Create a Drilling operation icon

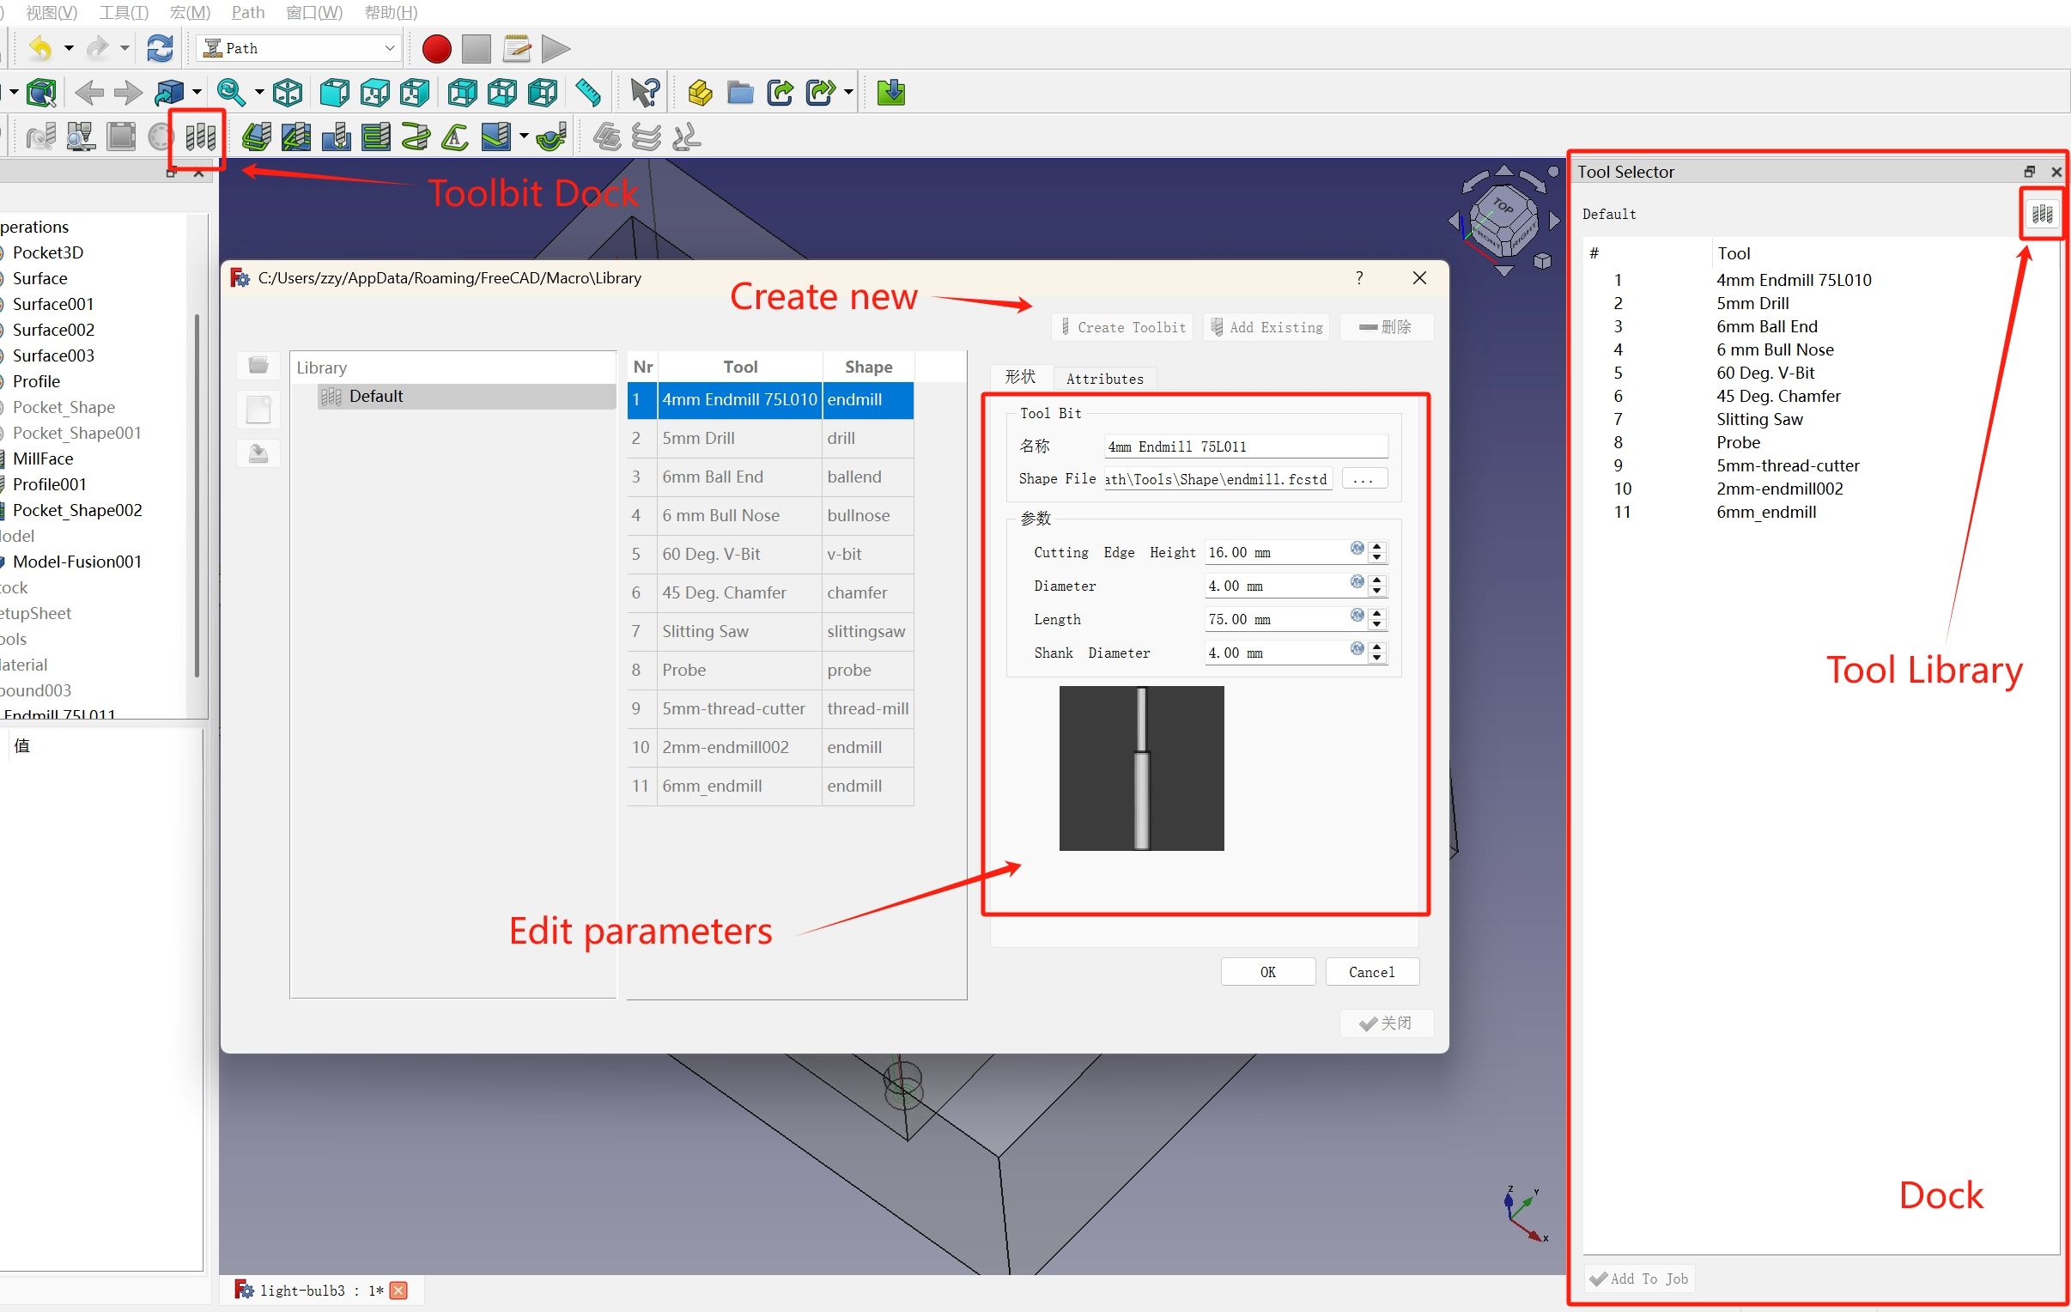[x=337, y=137]
